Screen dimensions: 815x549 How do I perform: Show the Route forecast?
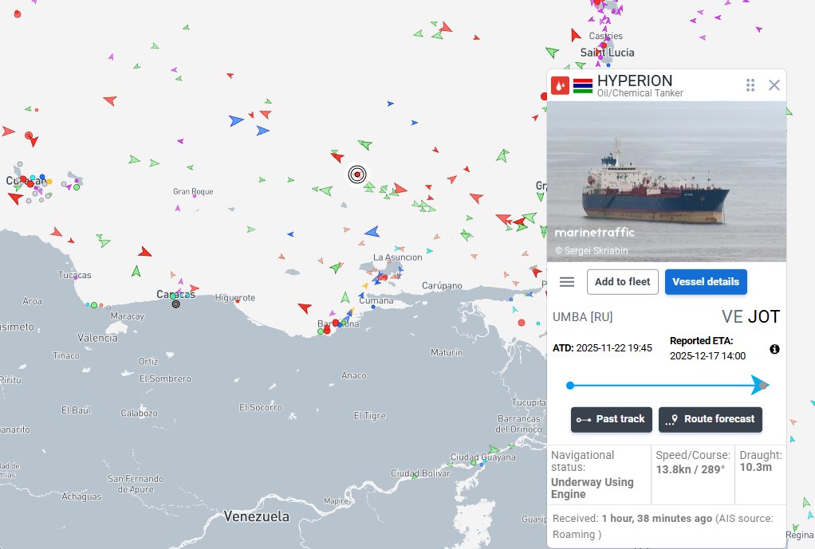click(x=711, y=419)
